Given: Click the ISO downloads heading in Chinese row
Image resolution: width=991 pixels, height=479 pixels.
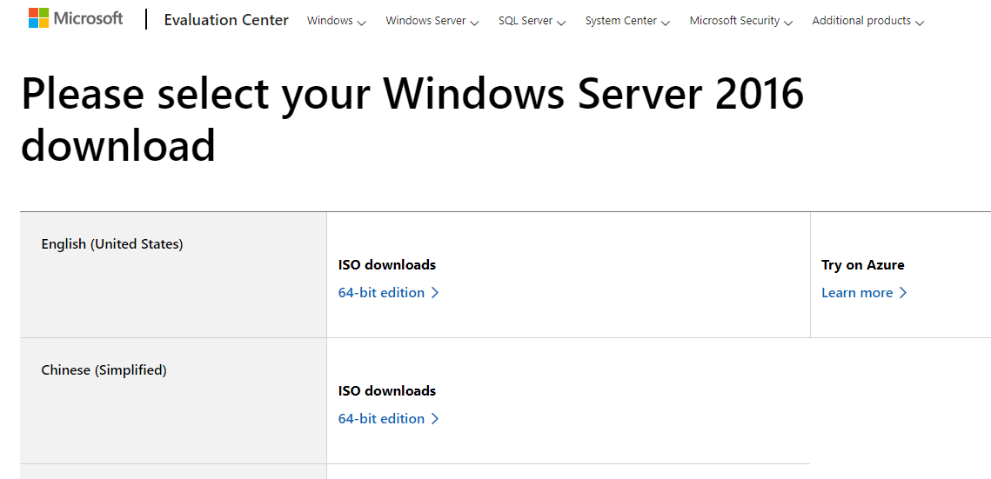Looking at the screenshot, I should pyautogui.click(x=387, y=391).
